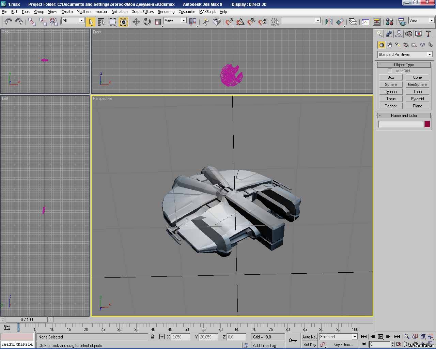
Task: Create a Teapot primitive button
Action: 391,106
